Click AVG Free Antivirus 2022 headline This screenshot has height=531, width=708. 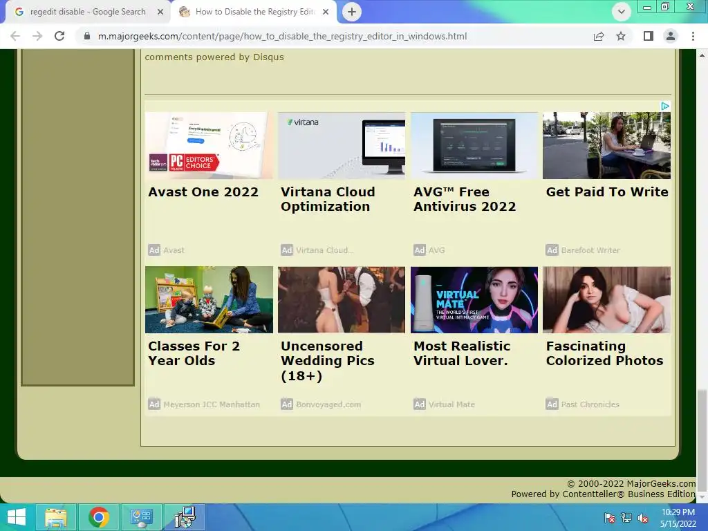point(465,199)
